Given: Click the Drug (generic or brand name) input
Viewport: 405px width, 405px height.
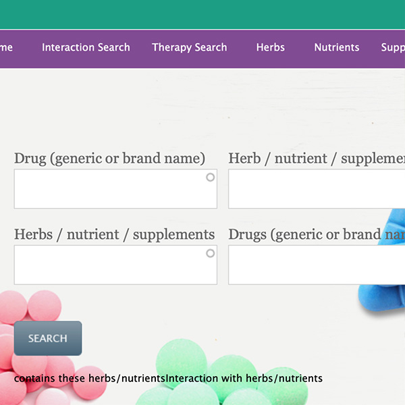Looking at the screenshot, I should coord(108,189).
